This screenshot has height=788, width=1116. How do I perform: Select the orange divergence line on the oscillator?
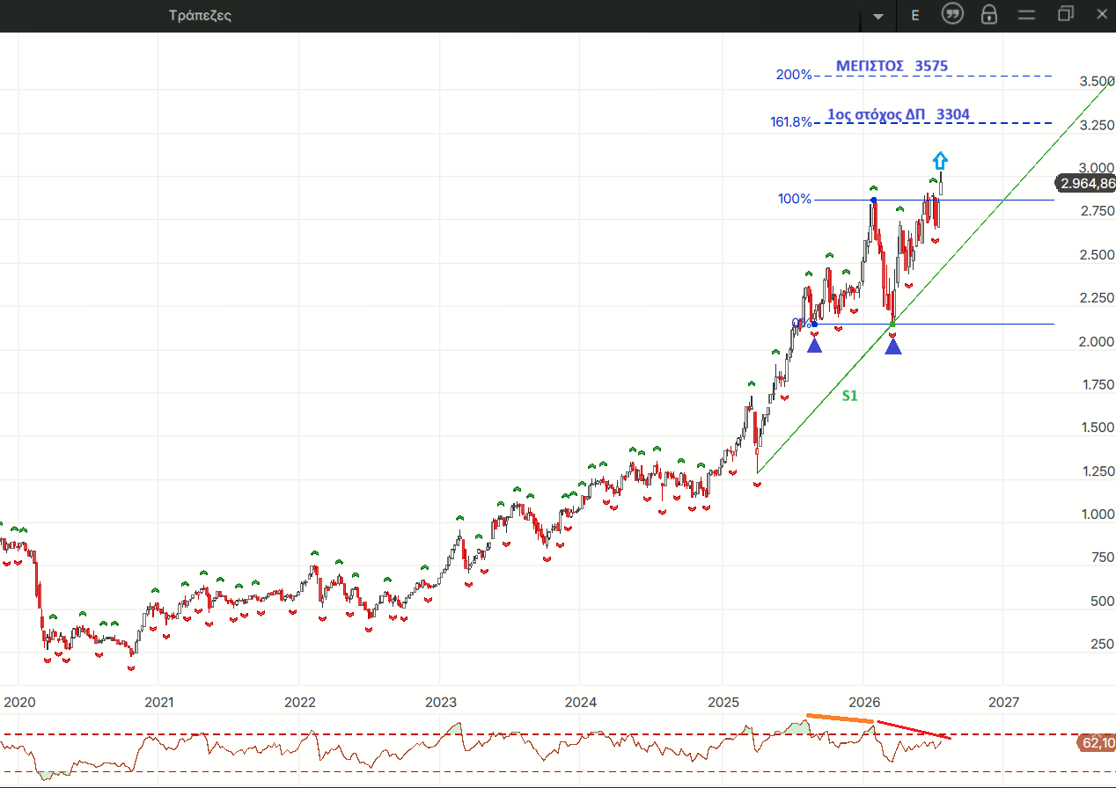coord(840,719)
